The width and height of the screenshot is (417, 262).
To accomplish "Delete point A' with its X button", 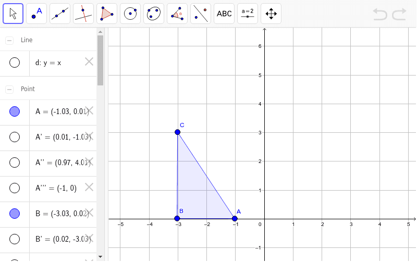I will [x=90, y=136].
